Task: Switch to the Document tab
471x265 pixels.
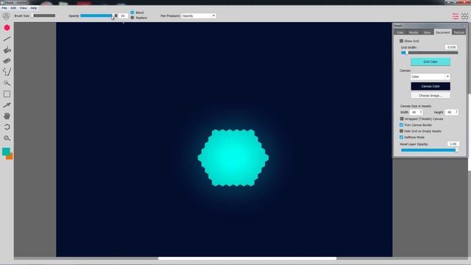Action: coord(442,32)
